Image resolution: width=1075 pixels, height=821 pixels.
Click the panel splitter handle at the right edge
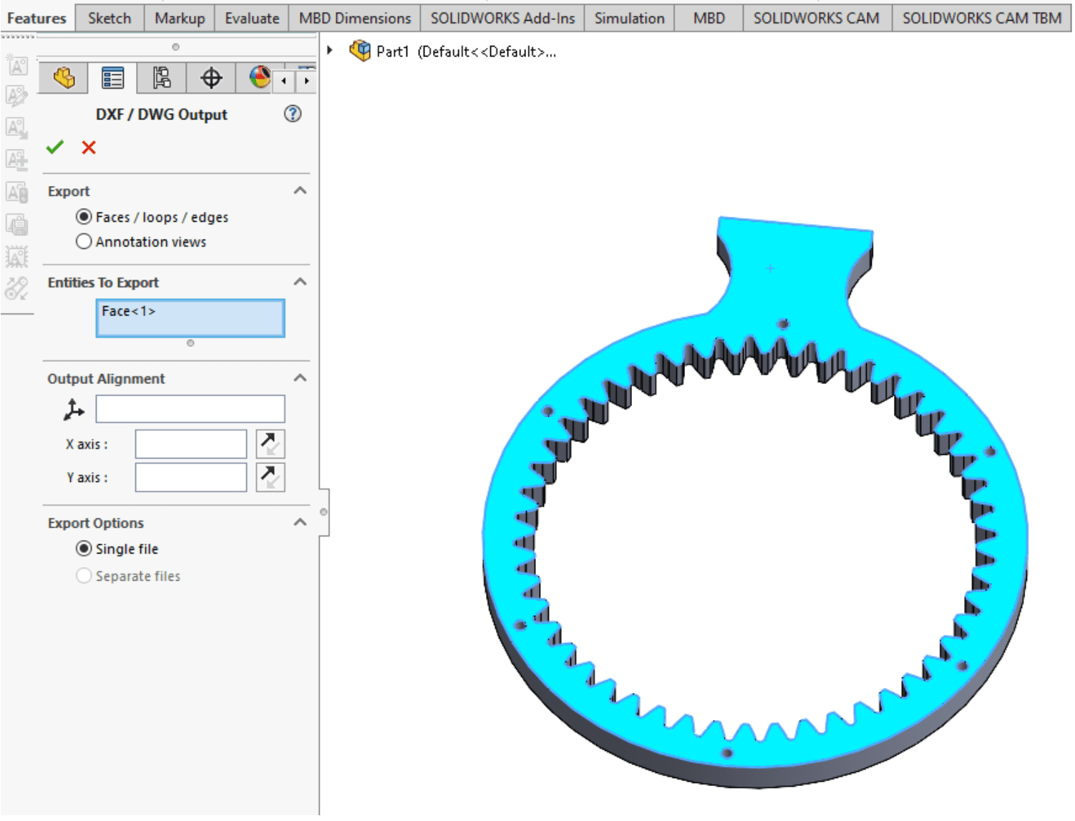click(324, 512)
